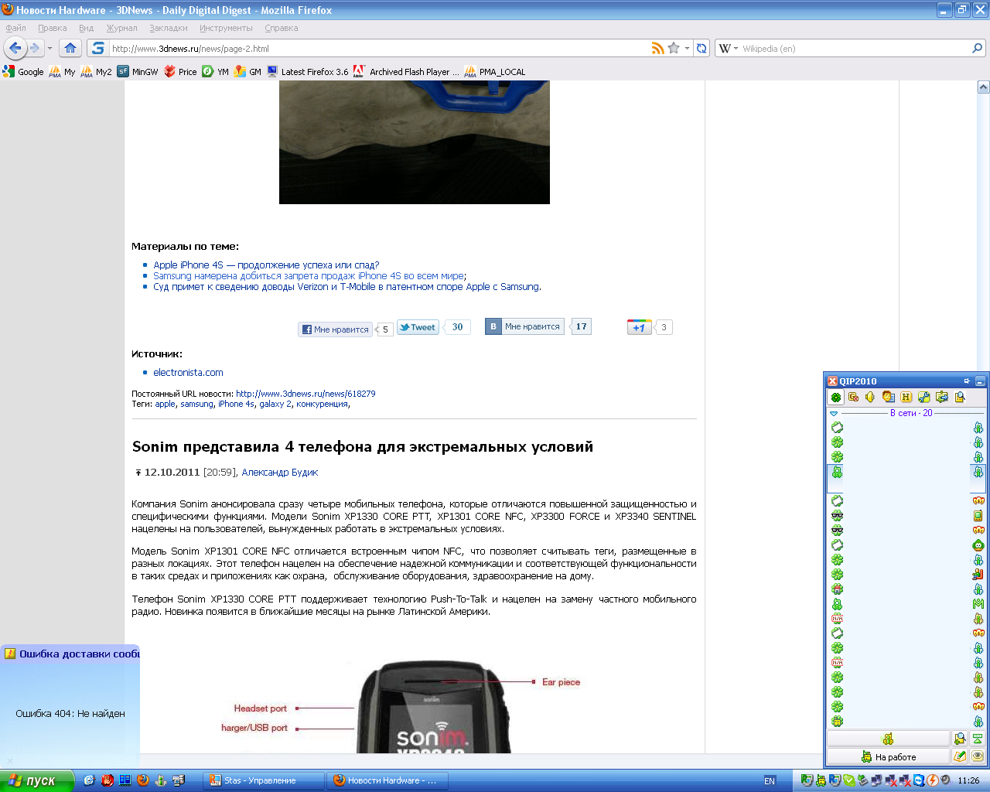Viewport: 990px width, 792px height.
Task: Click the Firefox Home button
Action: pyautogui.click(x=70, y=48)
